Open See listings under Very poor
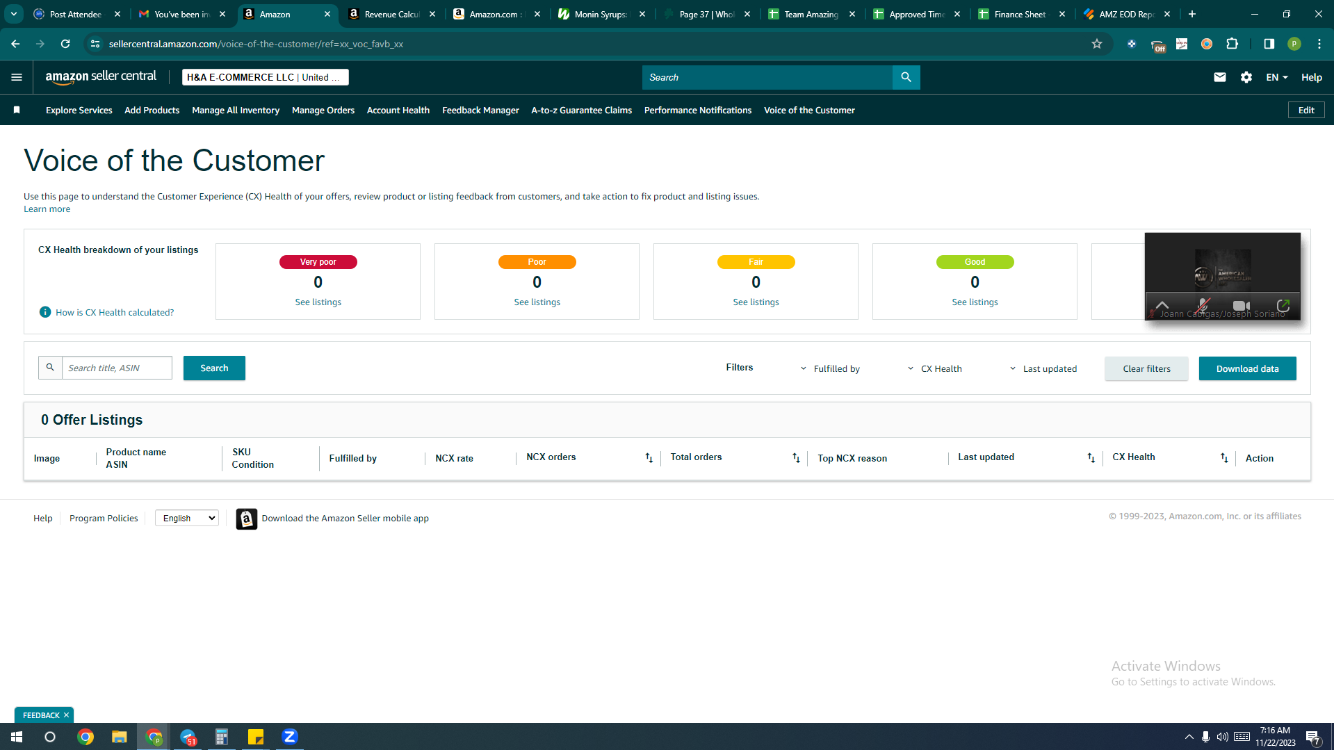Viewport: 1334px width, 750px height. [x=318, y=302]
